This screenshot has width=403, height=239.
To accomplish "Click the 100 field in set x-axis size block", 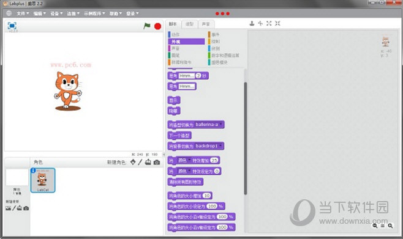I will pyautogui.click(x=222, y=217).
